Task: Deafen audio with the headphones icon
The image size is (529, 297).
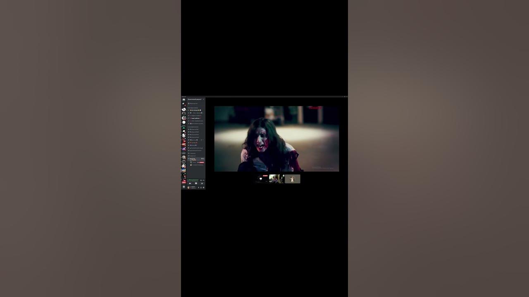Action: point(201,187)
